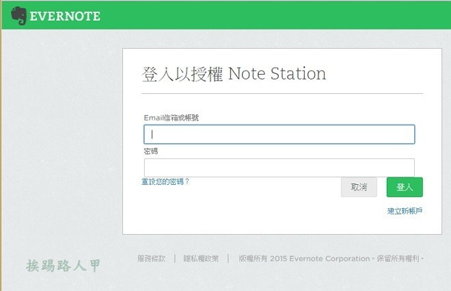Click the Email信箱或帳號 field label
The width and height of the screenshot is (451, 291).
pos(172,118)
